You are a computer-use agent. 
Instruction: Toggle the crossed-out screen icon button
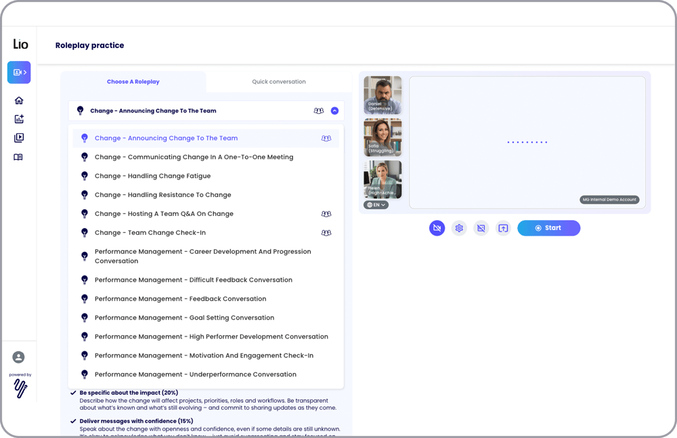pyautogui.click(x=481, y=228)
